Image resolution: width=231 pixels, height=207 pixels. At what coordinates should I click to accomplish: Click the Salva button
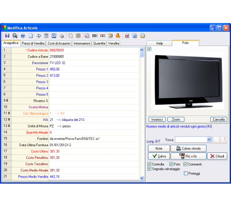point(159,156)
